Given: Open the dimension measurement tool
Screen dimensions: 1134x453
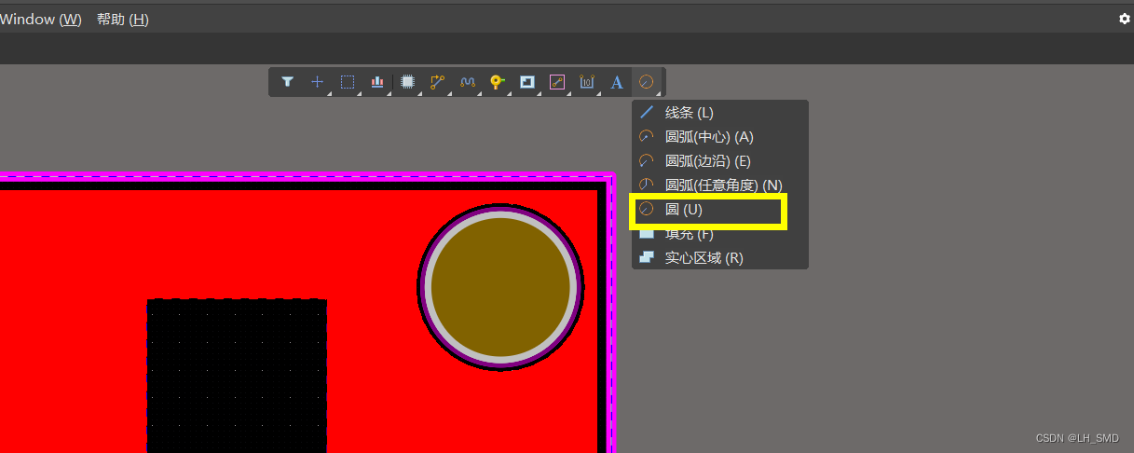Looking at the screenshot, I should pyautogui.click(x=587, y=82).
